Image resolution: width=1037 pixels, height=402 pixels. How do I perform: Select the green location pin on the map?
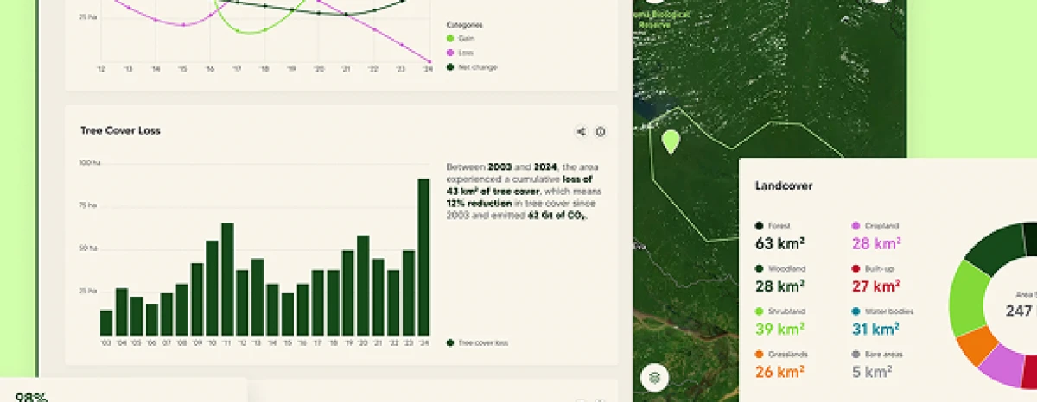[x=671, y=141]
